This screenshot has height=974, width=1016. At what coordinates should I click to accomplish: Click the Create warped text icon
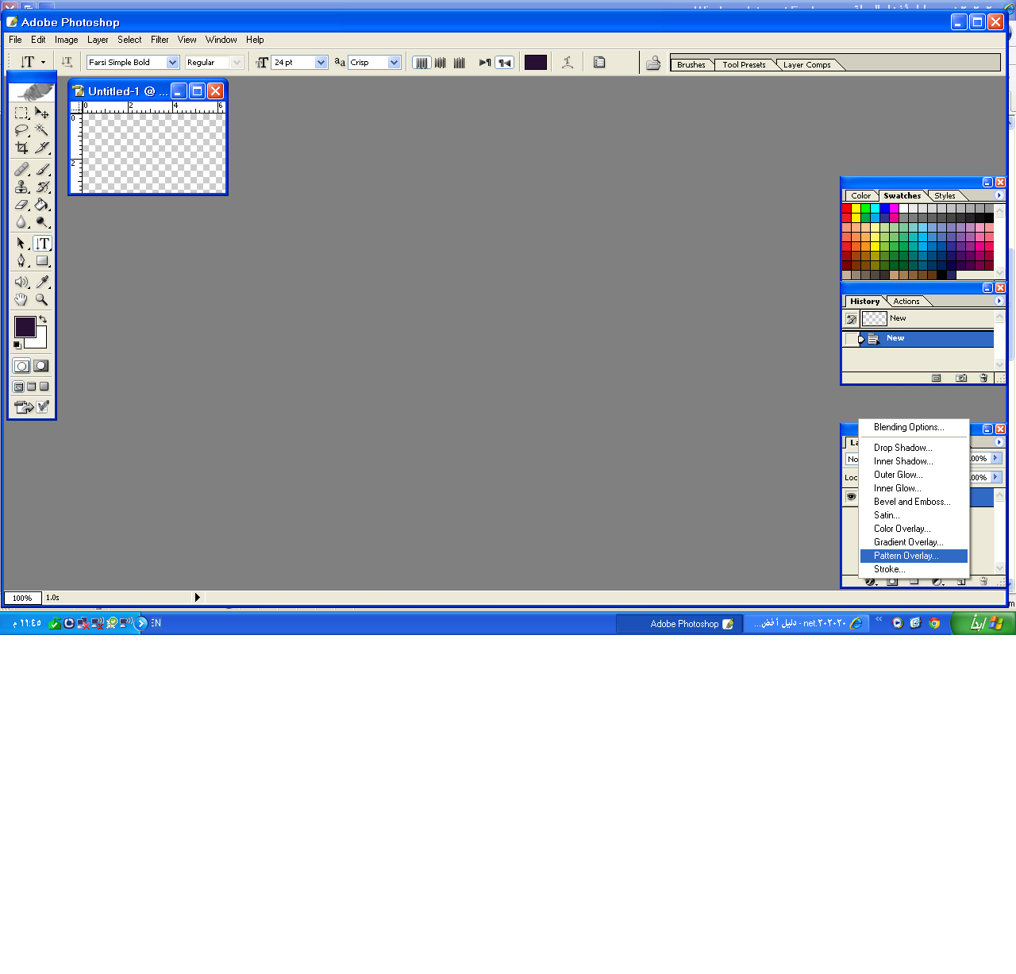coord(568,63)
